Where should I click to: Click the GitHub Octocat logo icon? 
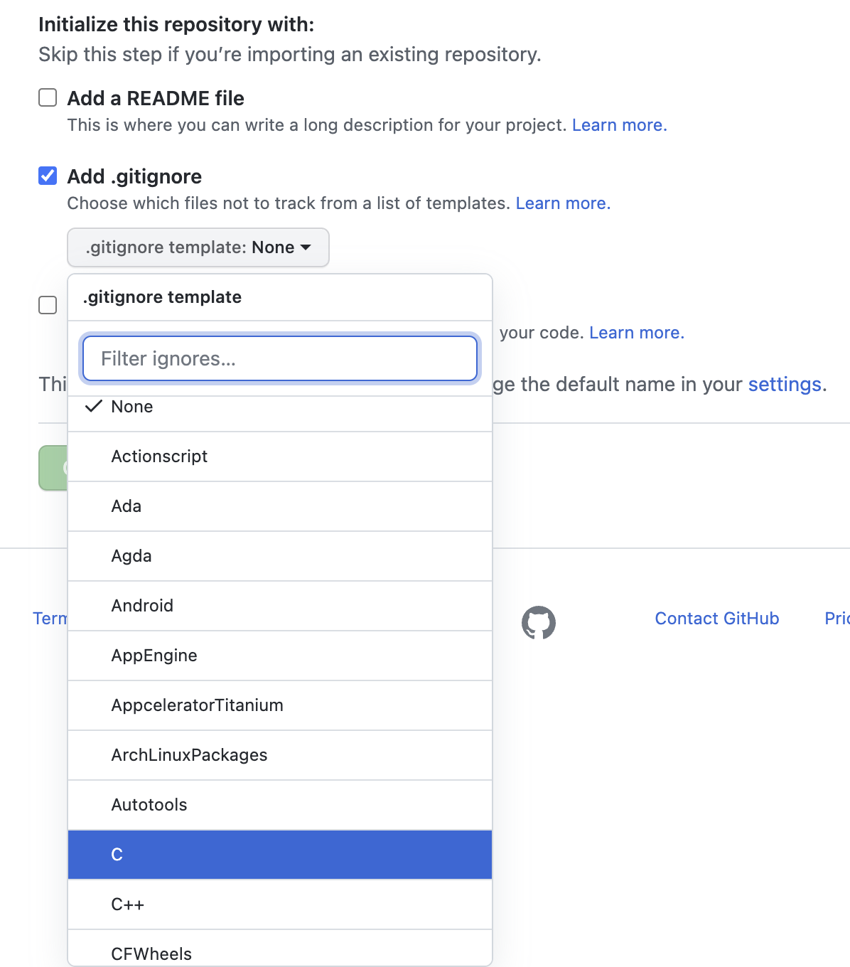[x=539, y=622]
